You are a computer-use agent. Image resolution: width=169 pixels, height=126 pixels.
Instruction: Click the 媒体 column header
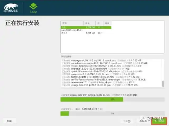[72, 23]
